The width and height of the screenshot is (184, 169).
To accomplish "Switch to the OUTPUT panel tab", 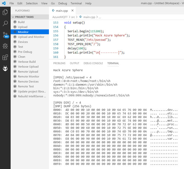I will (x=75, y=63).
